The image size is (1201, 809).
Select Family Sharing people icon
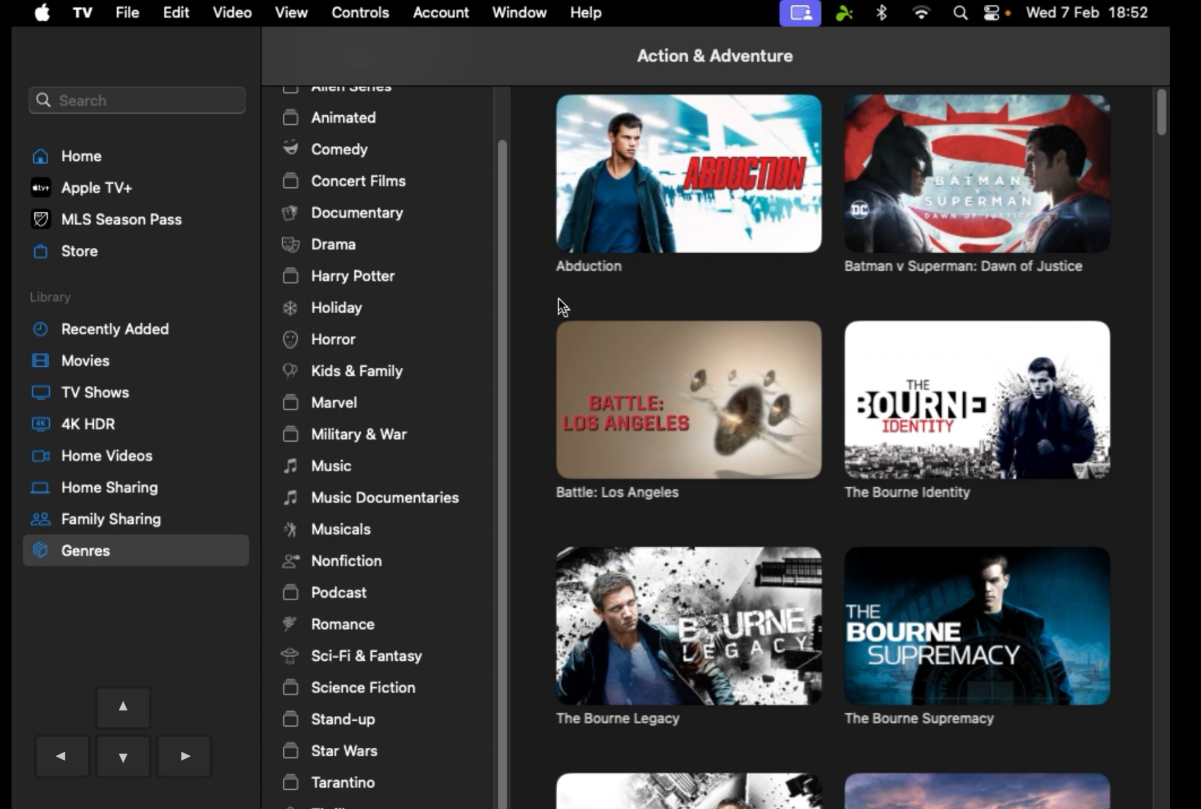(40, 519)
